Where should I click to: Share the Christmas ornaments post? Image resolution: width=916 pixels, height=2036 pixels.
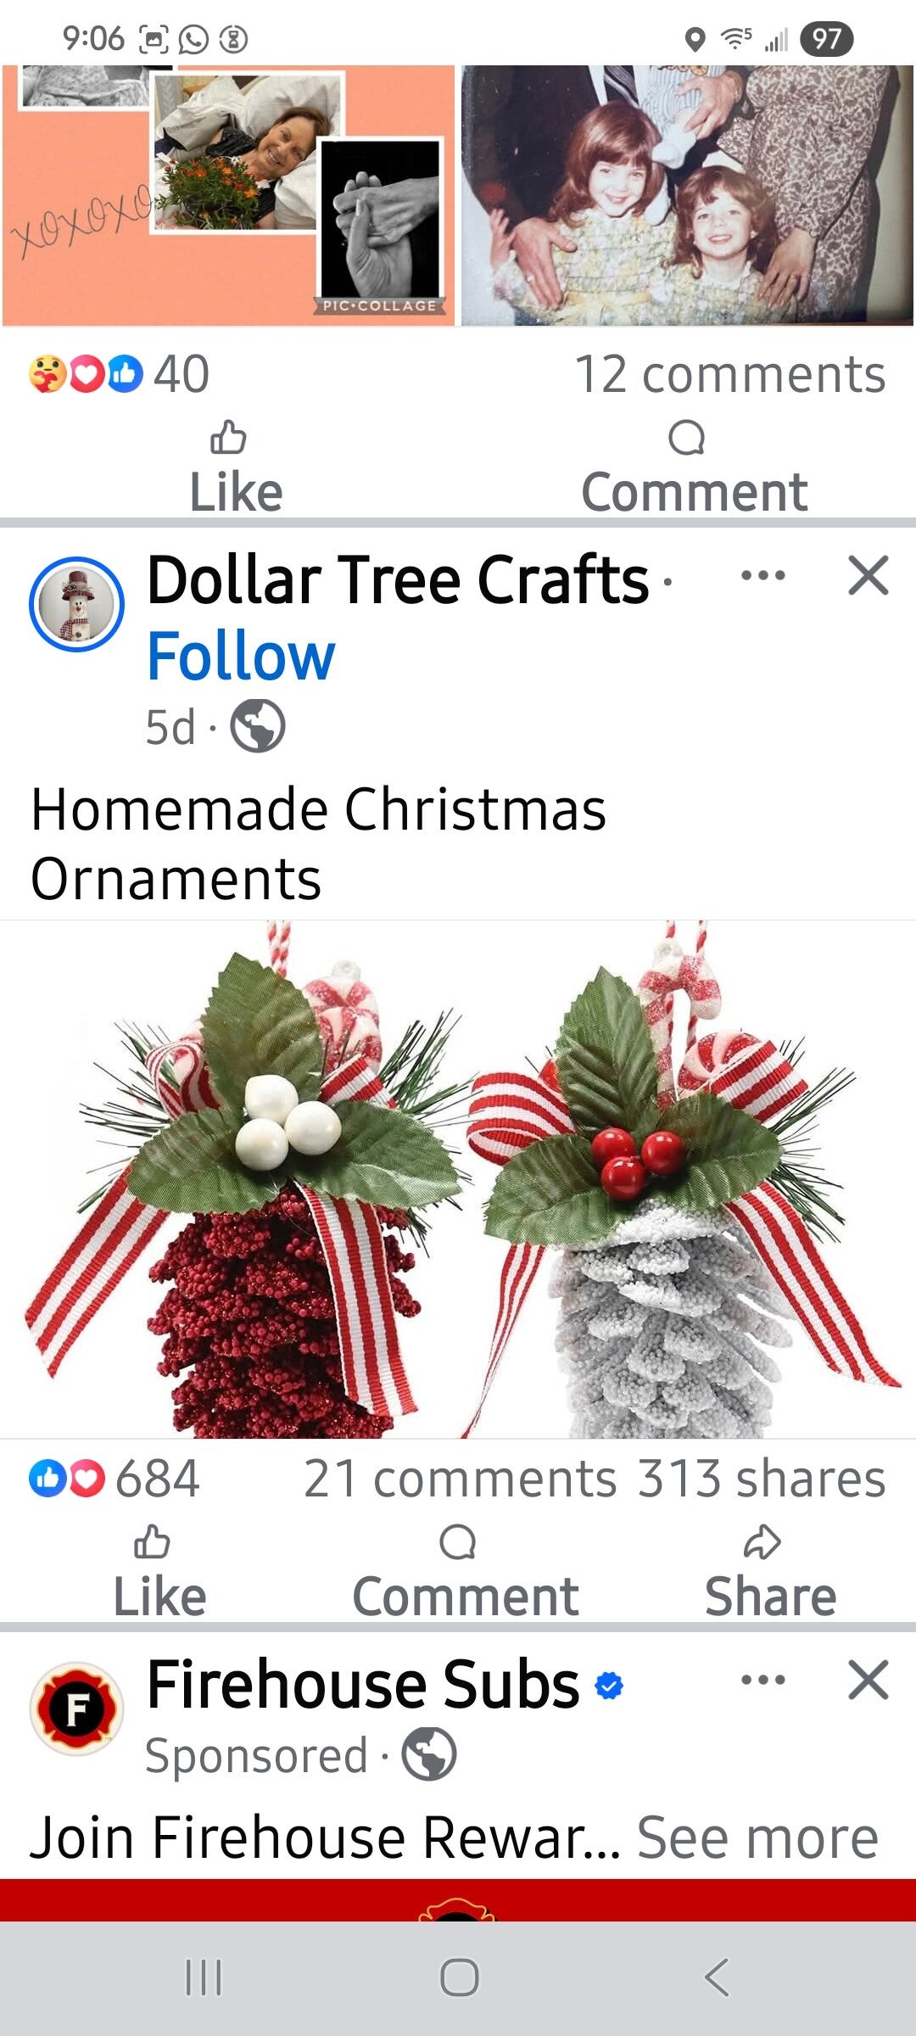click(x=770, y=1573)
